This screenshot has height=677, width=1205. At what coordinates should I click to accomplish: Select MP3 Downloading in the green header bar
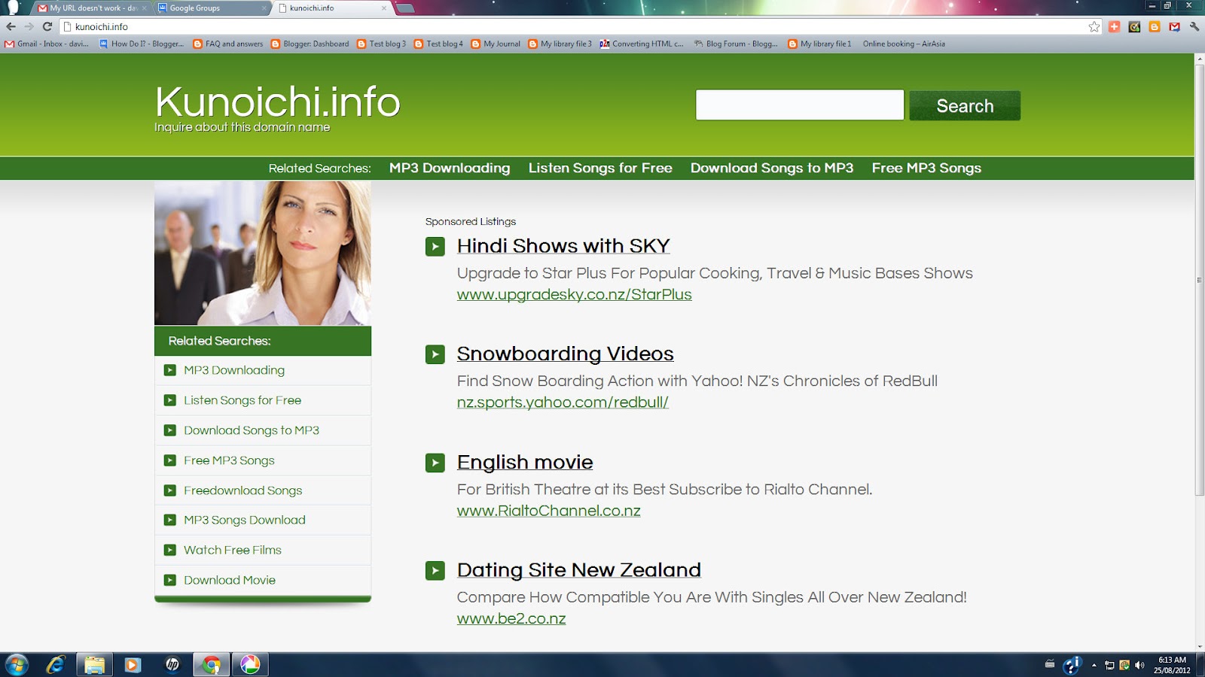pyautogui.click(x=450, y=168)
